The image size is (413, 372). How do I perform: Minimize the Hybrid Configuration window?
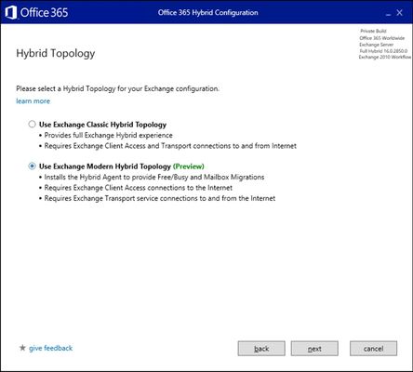coord(389,14)
